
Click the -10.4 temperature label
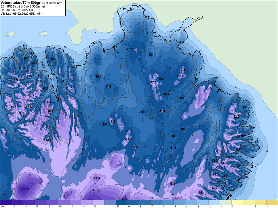(x=108, y=86)
